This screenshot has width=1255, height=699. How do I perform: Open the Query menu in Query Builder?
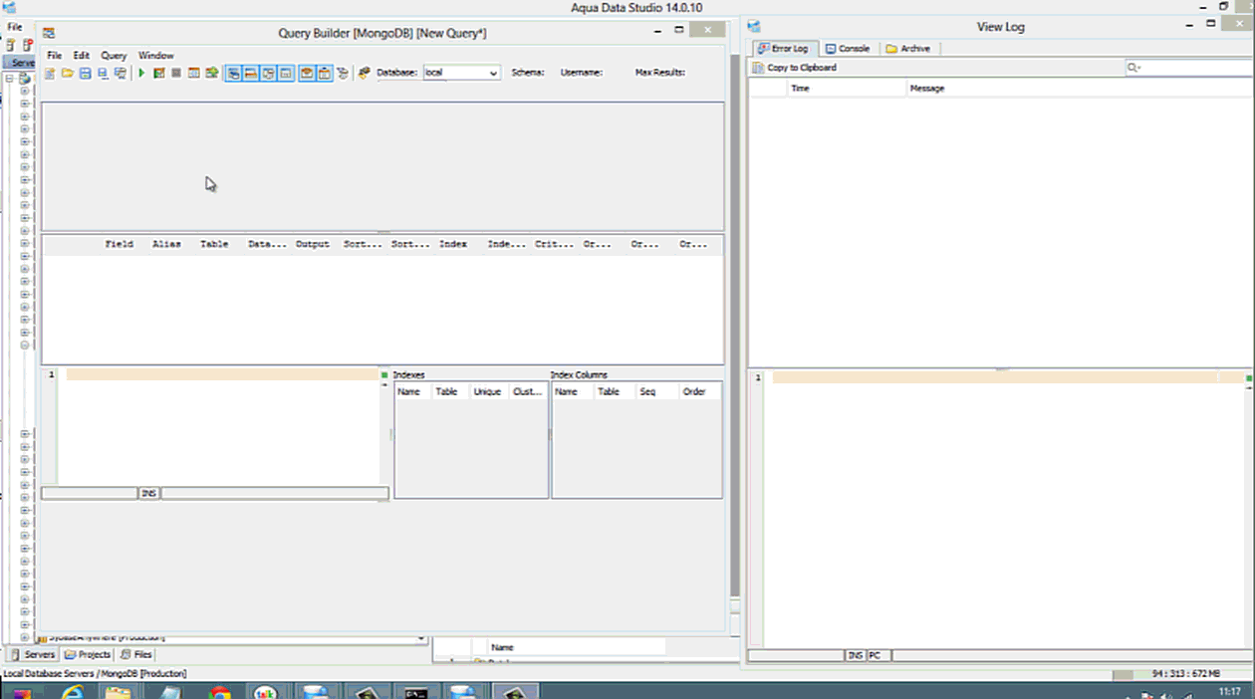coord(114,56)
